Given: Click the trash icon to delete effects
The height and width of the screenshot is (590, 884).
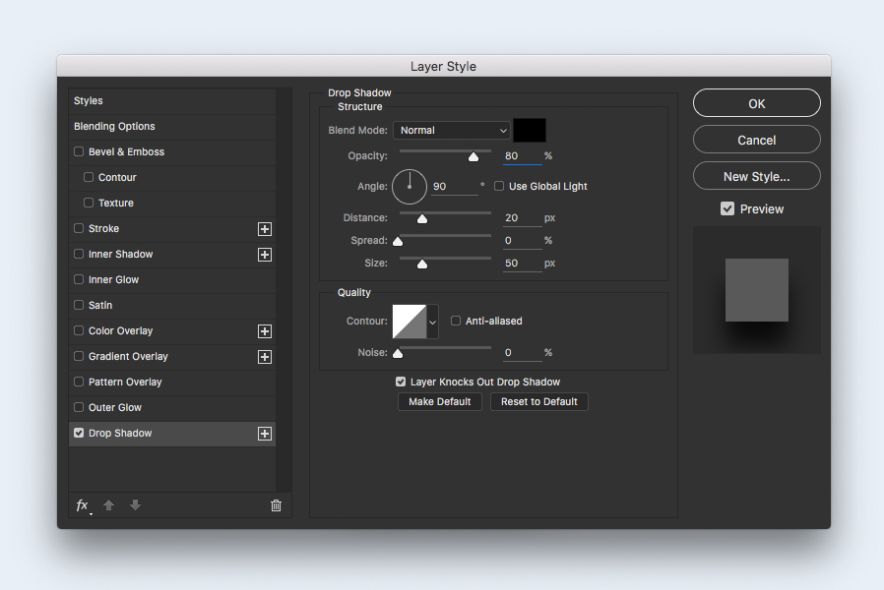Looking at the screenshot, I should pos(276,504).
